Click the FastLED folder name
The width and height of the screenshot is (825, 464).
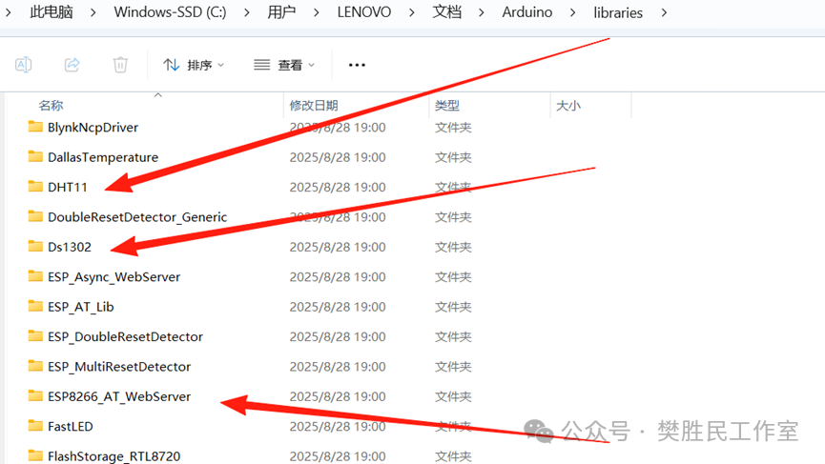(70, 427)
